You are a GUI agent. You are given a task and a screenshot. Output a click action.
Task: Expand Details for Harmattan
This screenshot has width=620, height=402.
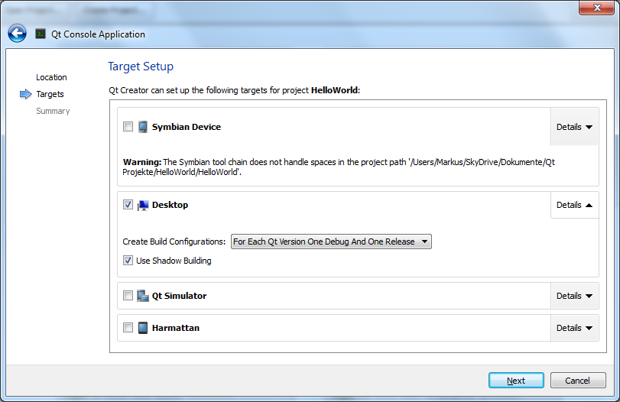coord(575,328)
